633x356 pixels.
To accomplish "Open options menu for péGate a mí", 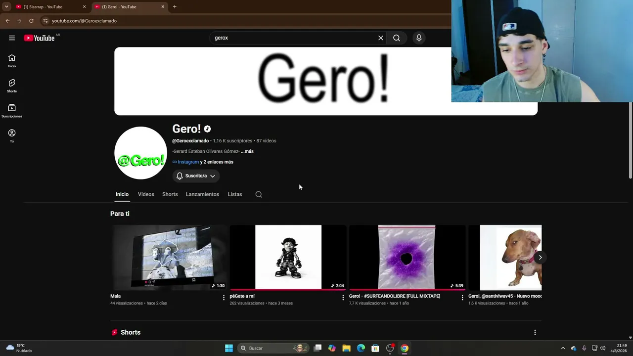I will click(x=343, y=298).
